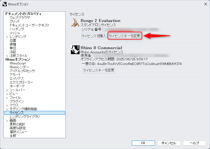Select ウェブブラウザ in the tree
Image resolution: width=210 pixels, height=149 pixels.
click(x=20, y=18)
